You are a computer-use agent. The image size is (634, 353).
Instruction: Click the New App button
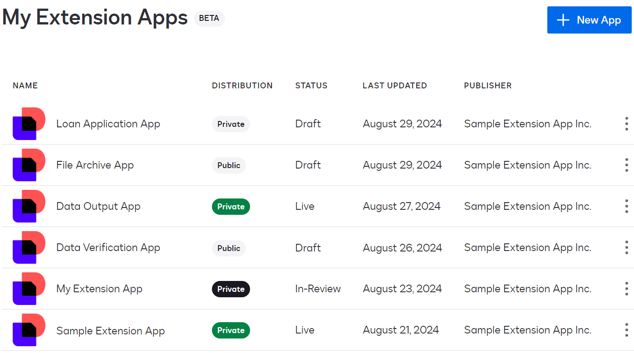589,20
